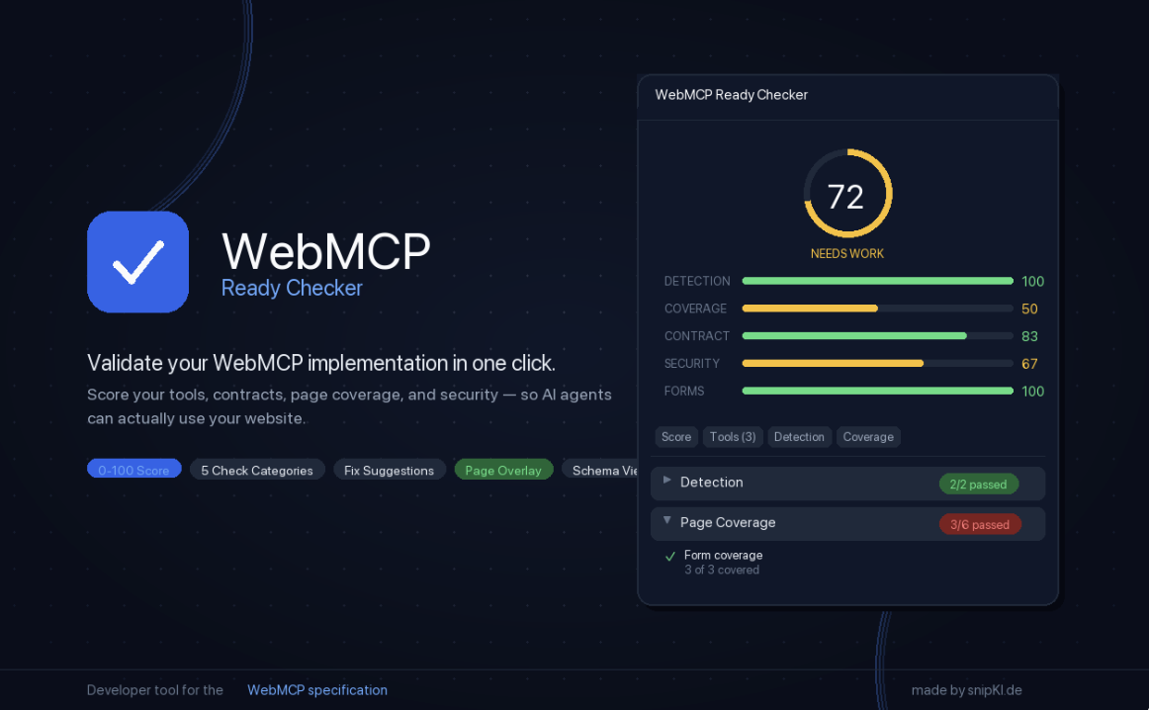
Task: Click the green Page Overlay pill
Action: (x=503, y=470)
